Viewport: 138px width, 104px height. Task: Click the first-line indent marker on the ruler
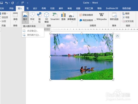pyautogui.click(x=50, y=28)
